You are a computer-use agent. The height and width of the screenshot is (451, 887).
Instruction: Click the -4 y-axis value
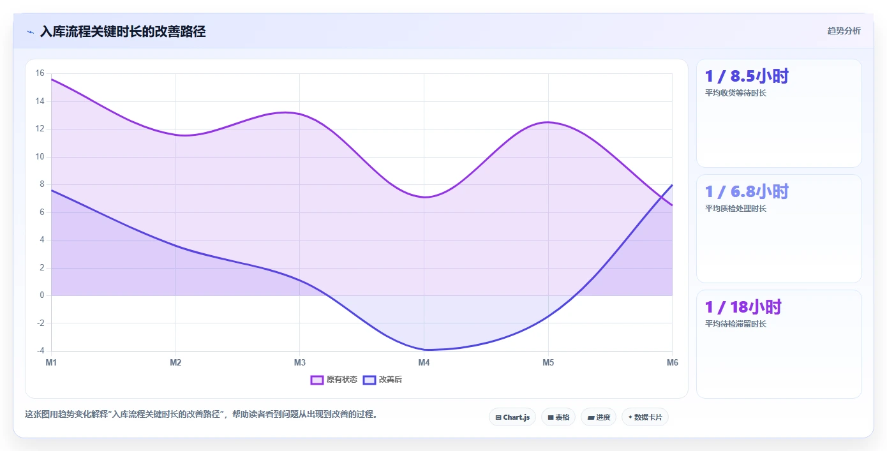40,351
